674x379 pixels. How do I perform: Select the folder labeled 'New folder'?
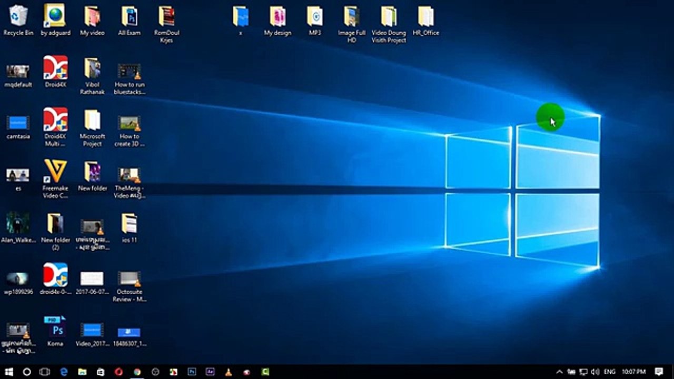coord(92,176)
